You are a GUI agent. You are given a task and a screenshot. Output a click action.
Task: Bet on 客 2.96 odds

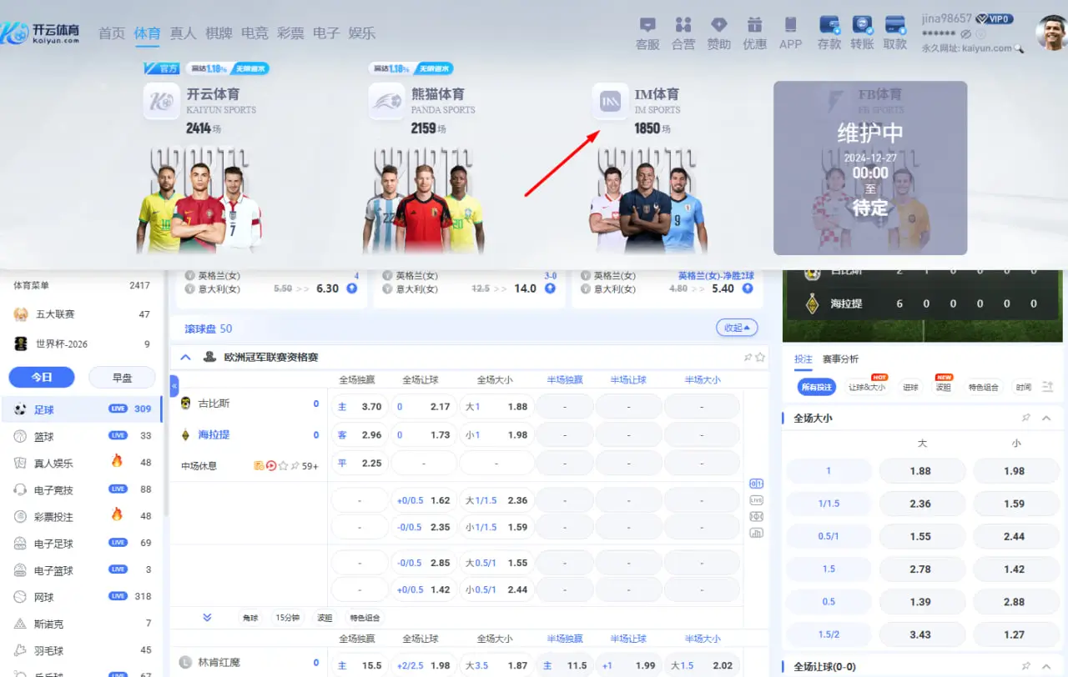point(360,435)
